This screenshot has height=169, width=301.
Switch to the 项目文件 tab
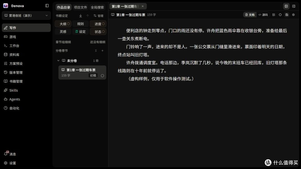(81, 7)
